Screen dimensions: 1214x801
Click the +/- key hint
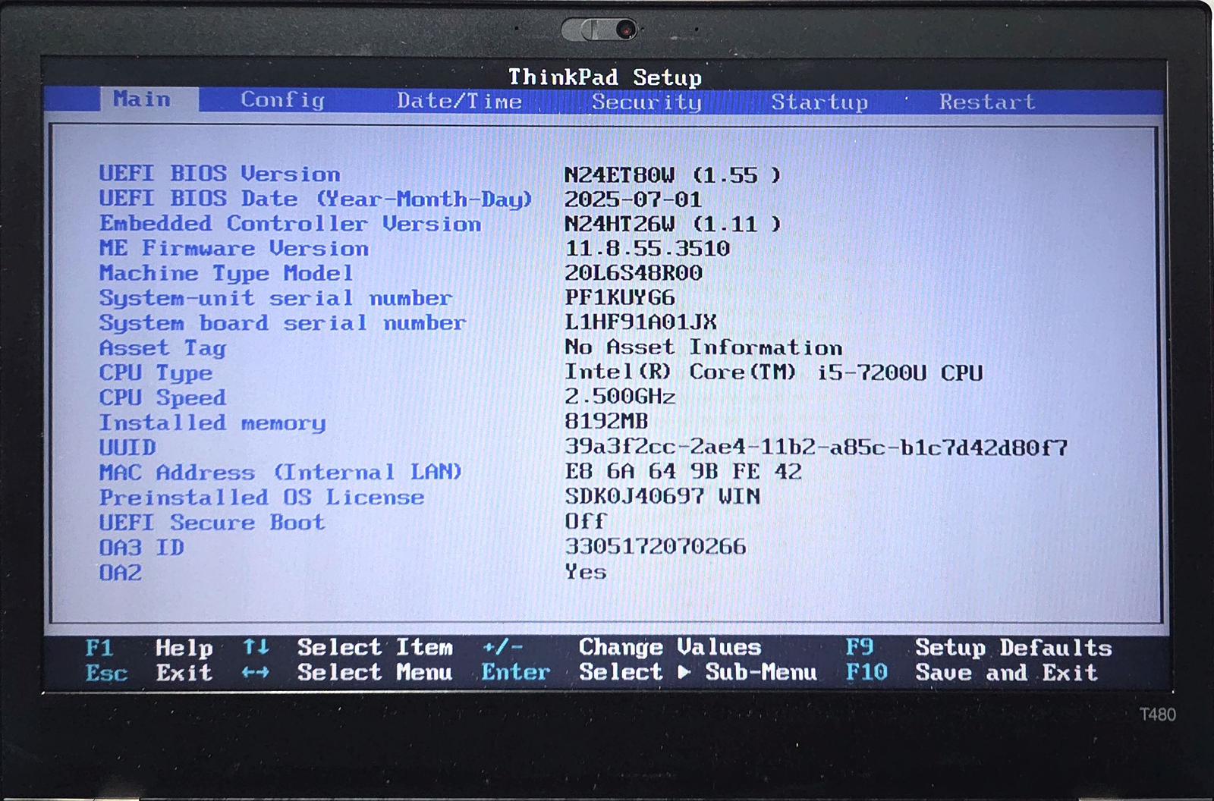click(x=502, y=647)
